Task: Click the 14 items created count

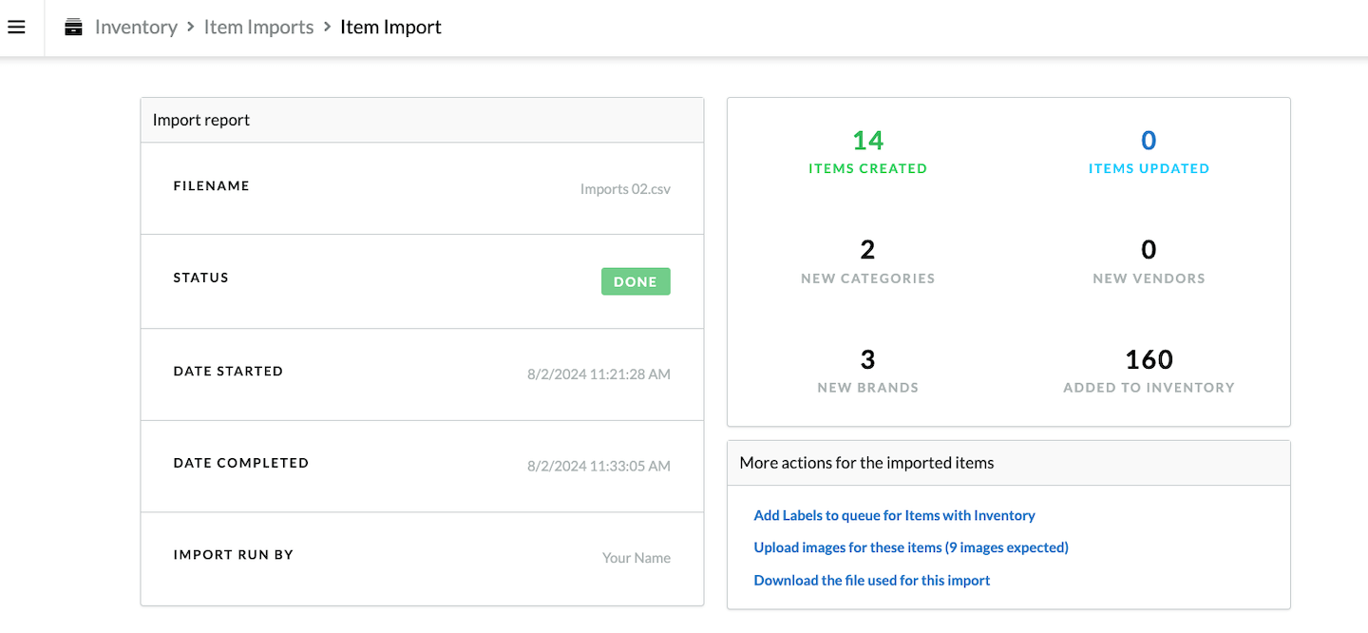Action: coord(867,141)
